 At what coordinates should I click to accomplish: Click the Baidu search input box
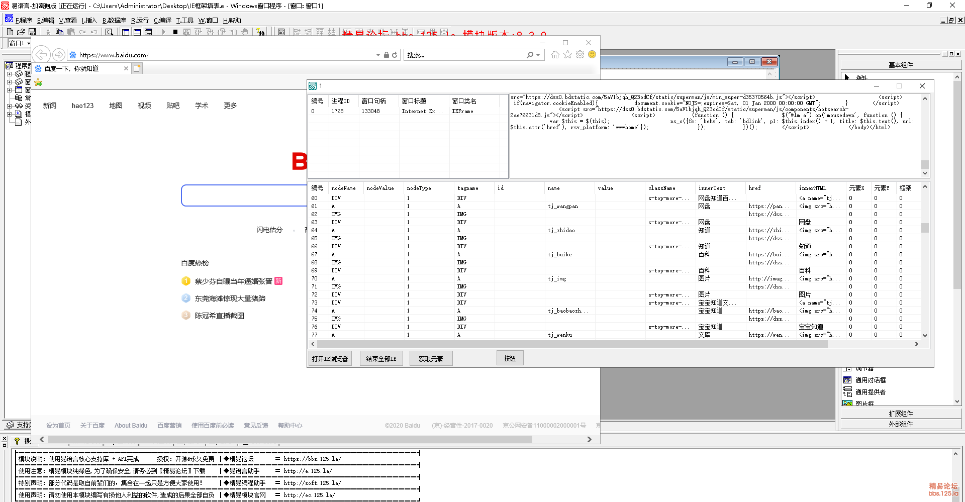click(x=244, y=195)
